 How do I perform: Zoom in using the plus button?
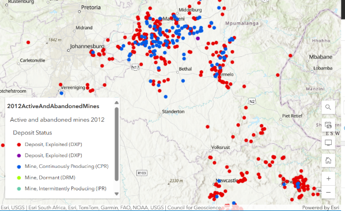(x=328, y=179)
